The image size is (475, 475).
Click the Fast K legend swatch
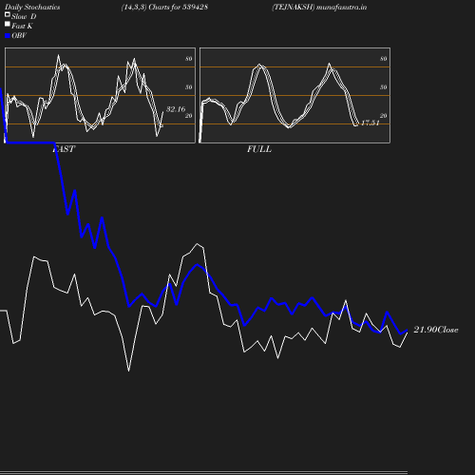(x=8, y=24)
